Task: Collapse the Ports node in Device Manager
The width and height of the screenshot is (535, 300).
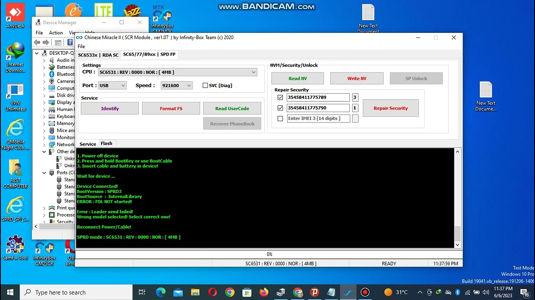Action: [x=44, y=173]
